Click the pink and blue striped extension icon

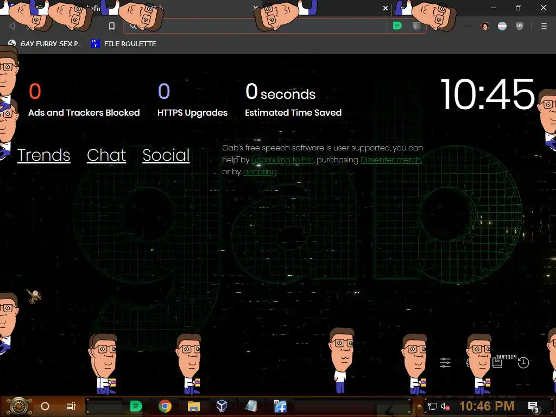(x=502, y=26)
